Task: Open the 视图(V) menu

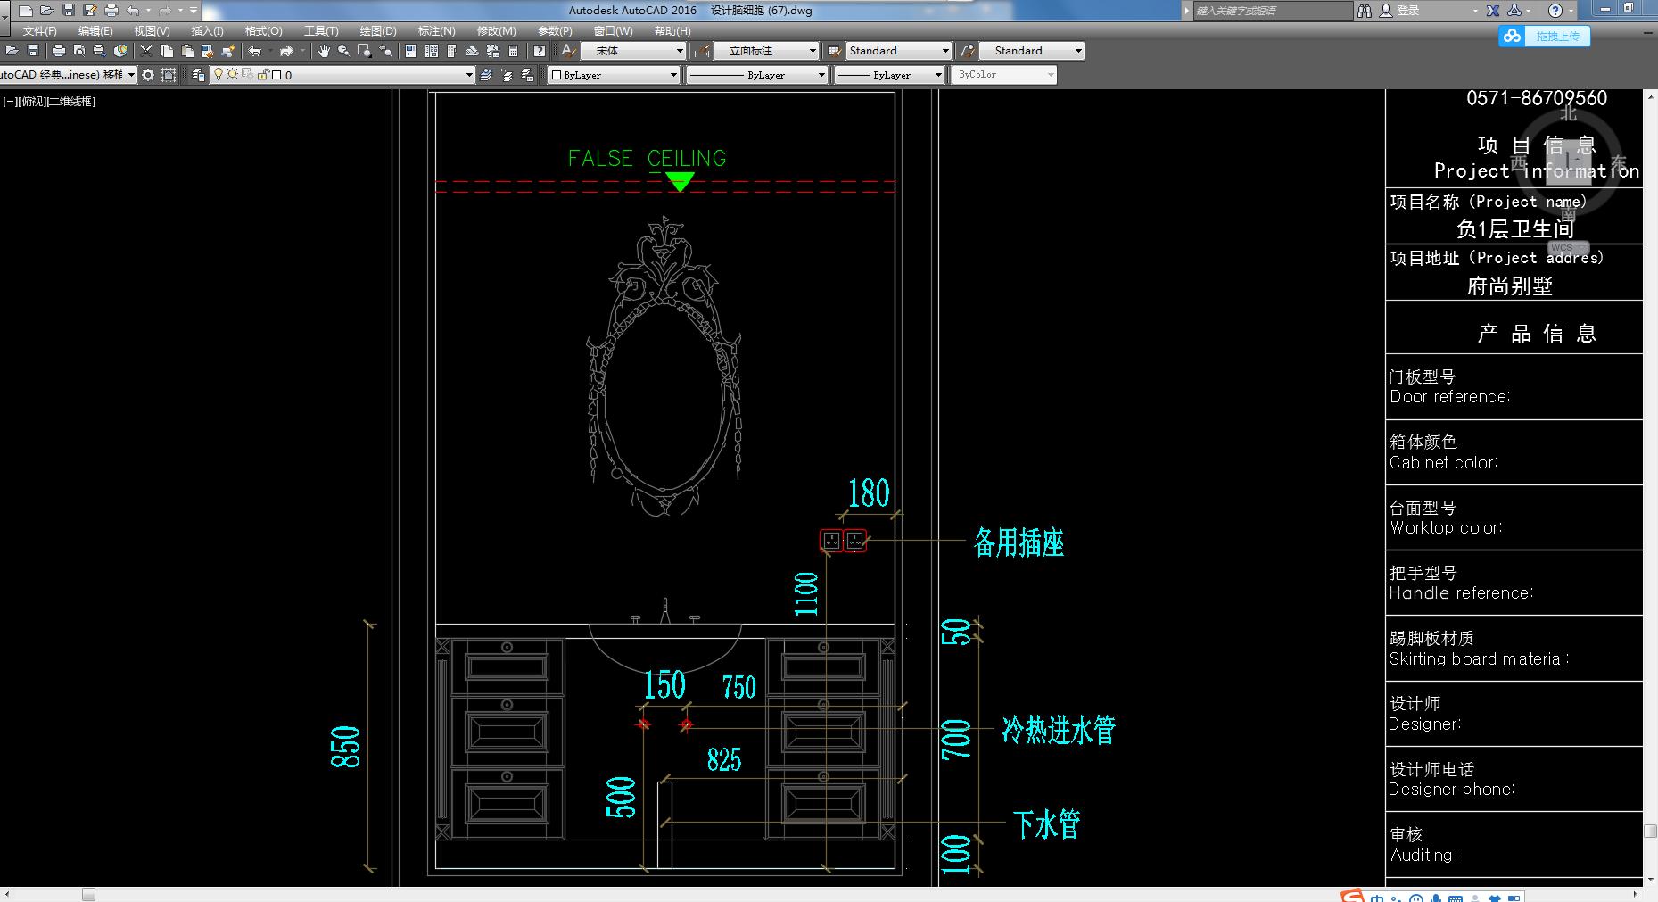Action: 152,30
